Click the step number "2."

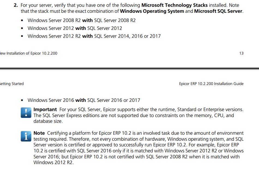[x=16, y=5]
